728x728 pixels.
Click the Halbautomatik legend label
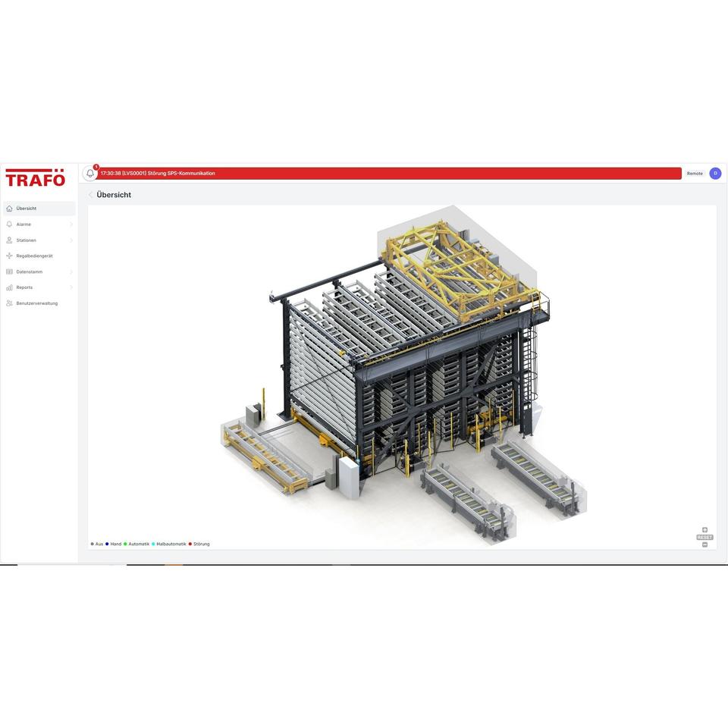[x=171, y=544]
